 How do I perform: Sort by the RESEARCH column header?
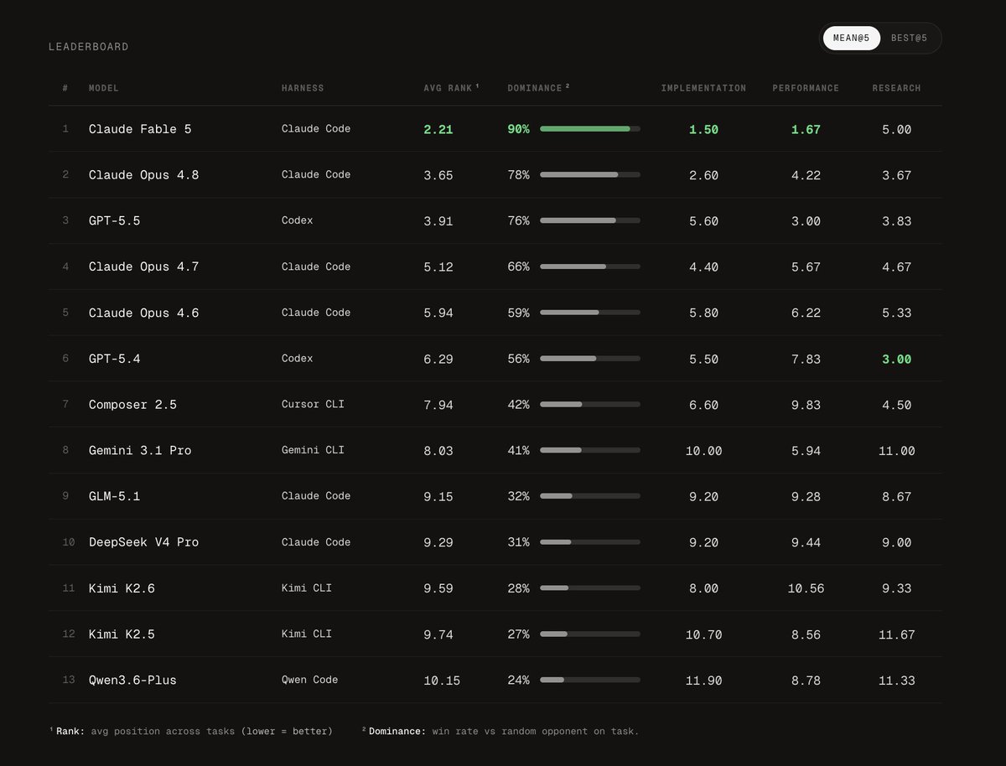(x=896, y=88)
